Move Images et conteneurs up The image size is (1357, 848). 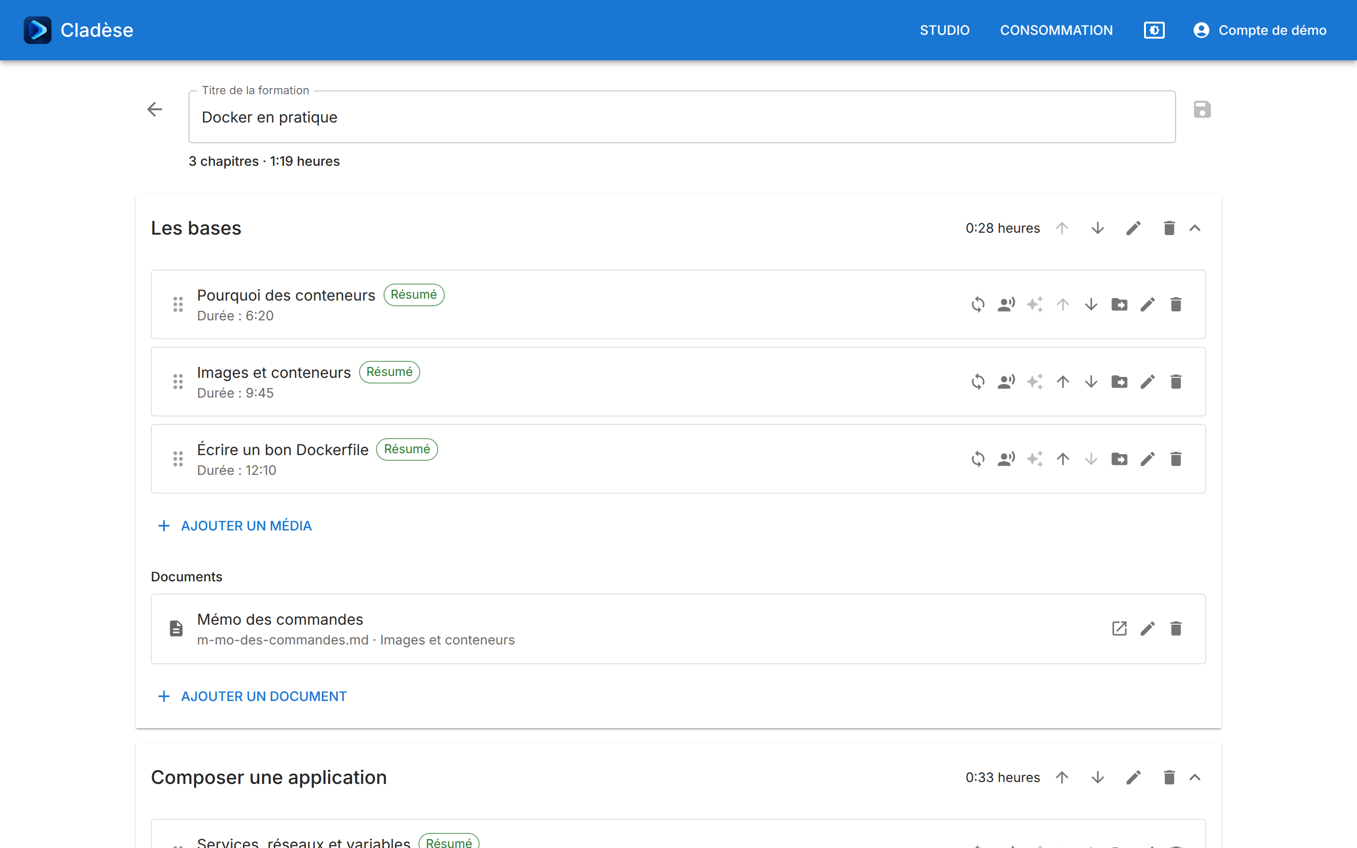coord(1063,382)
